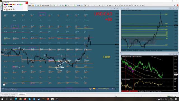Zoom out on the chart
Image resolution: width=179 pixels, height=101 pixels.
tap(63, 5)
